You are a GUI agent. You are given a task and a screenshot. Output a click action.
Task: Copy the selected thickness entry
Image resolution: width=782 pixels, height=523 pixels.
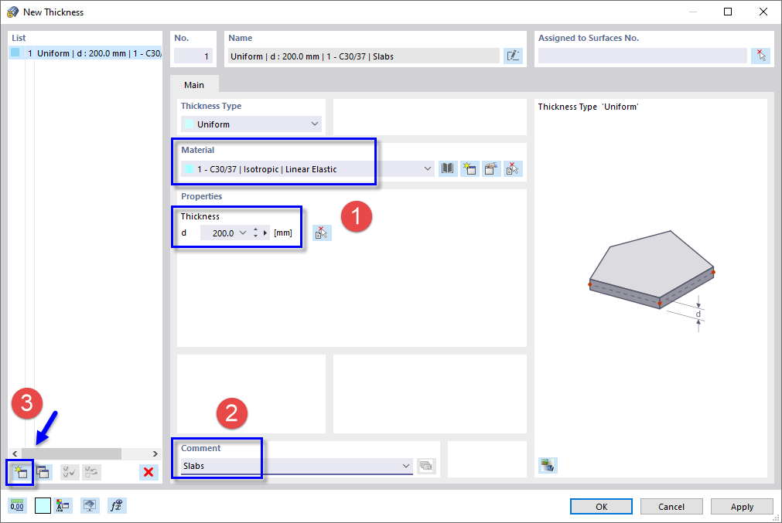(43, 472)
